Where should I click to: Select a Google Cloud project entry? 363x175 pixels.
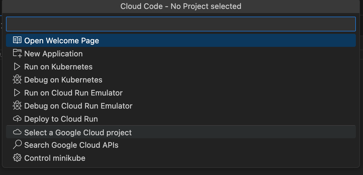click(78, 132)
